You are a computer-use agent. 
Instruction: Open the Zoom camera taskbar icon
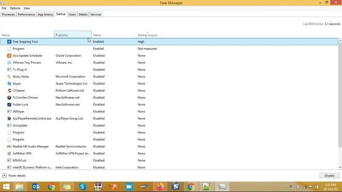[129, 187]
